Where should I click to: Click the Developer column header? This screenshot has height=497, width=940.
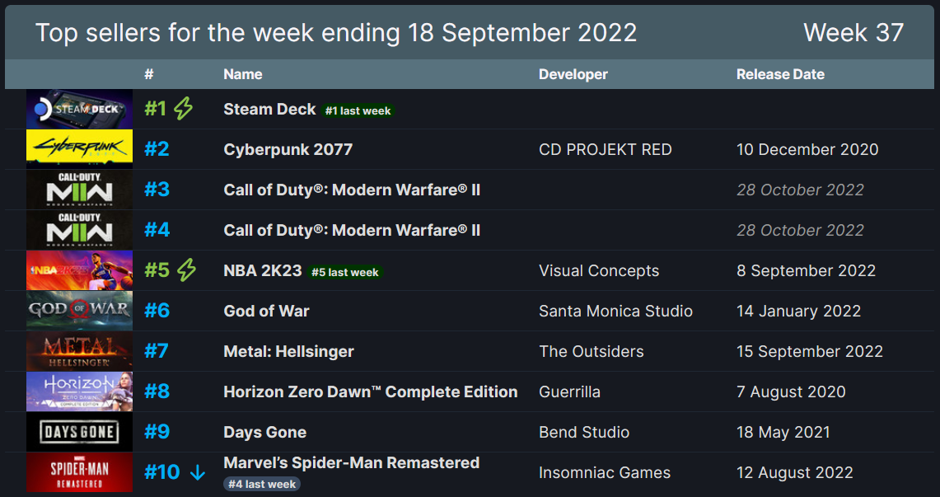tap(573, 74)
